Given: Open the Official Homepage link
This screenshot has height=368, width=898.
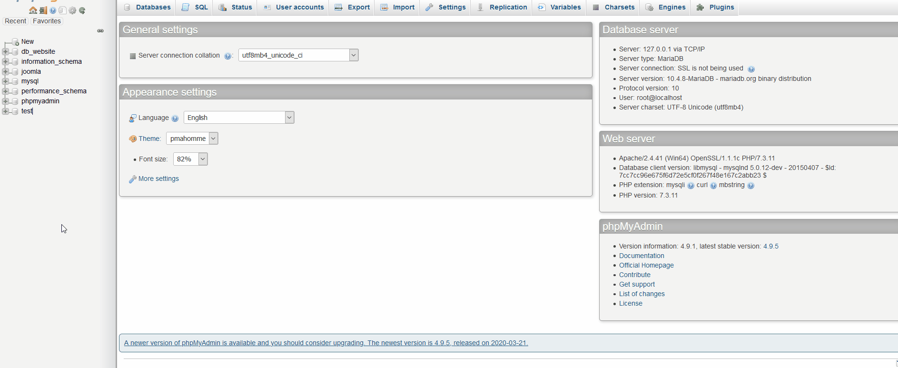Looking at the screenshot, I should pyautogui.click(x=646, y=265).
